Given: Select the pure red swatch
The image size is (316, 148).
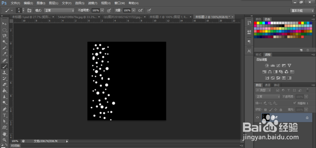Looking at the screenshot, I should (255, 23).
